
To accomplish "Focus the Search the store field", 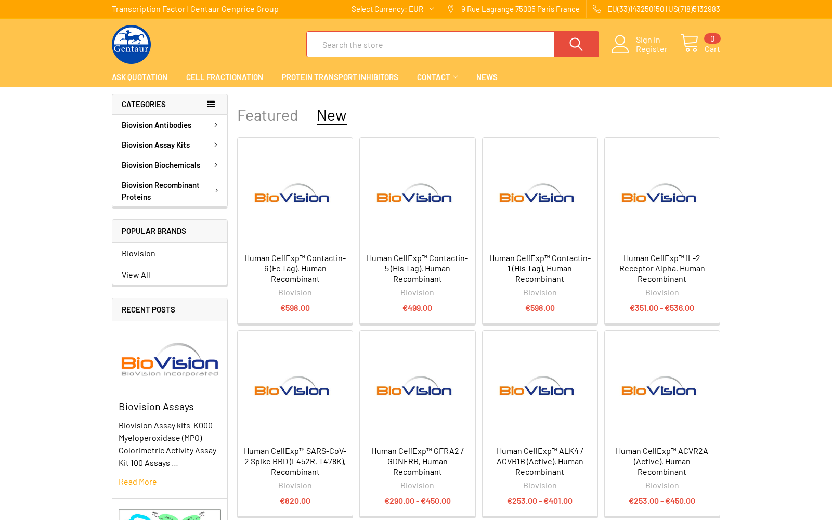I will point(430,44).
